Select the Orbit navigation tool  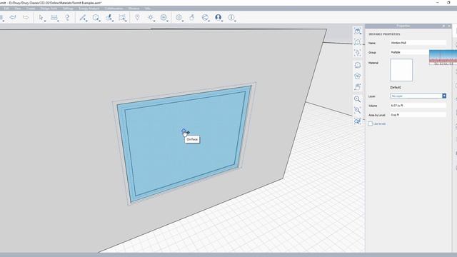(357, 53)
